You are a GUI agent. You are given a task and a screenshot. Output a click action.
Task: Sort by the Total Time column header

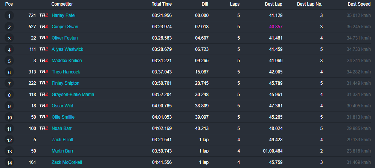162,4
